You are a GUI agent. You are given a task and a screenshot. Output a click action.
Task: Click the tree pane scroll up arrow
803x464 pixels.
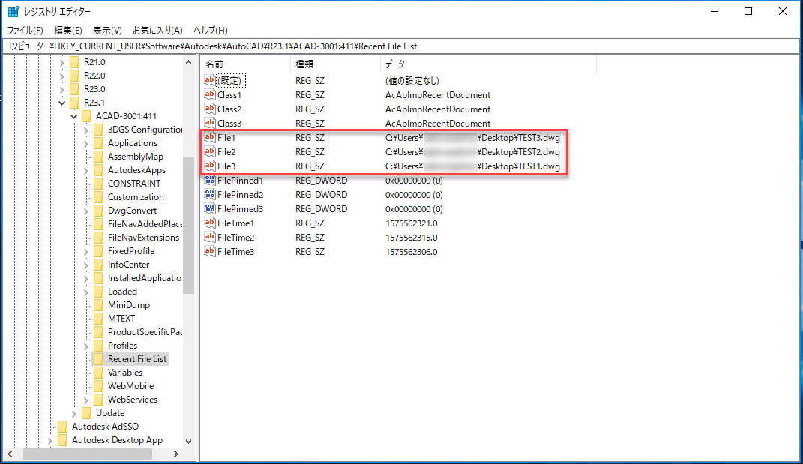188,62
